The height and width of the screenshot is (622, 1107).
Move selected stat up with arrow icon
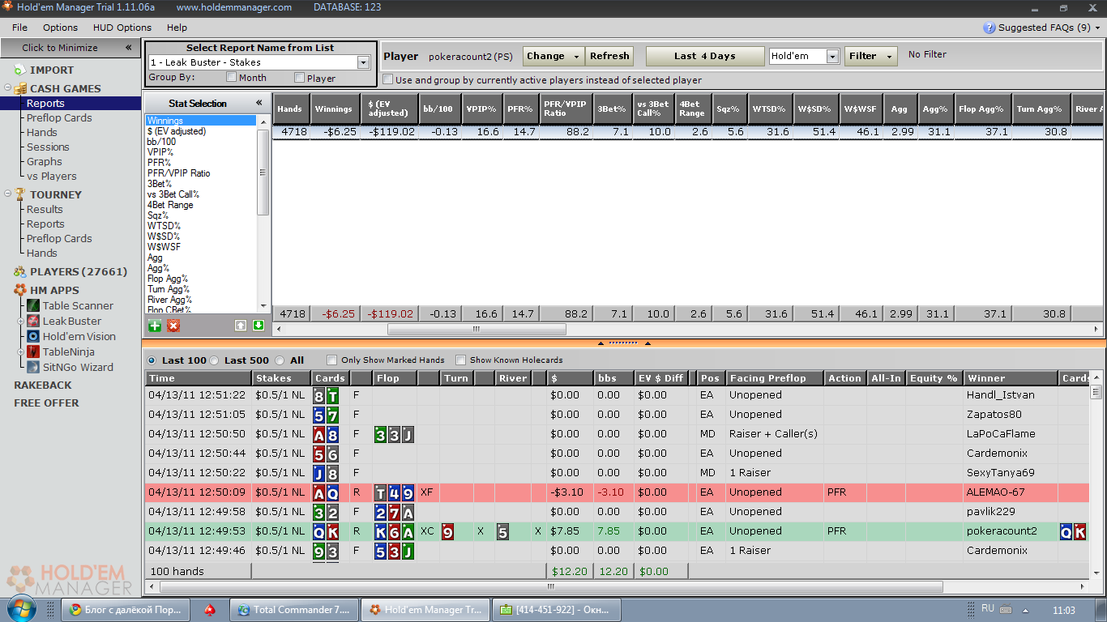point(241,326)
